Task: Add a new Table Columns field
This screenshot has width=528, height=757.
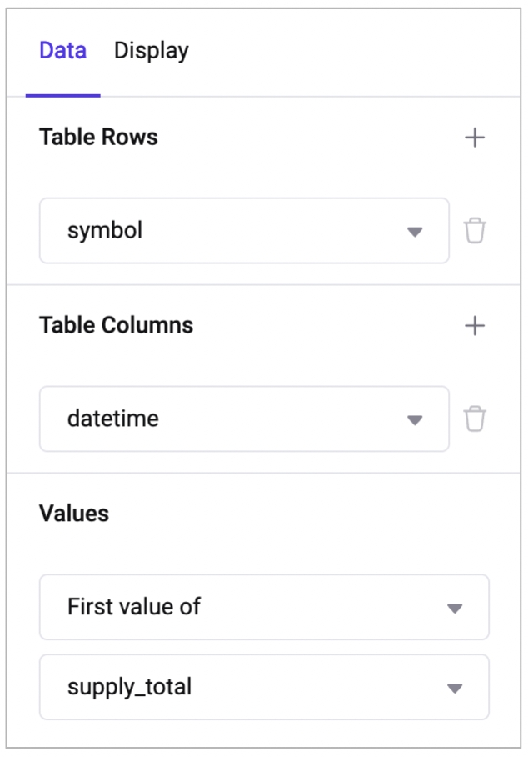Action: (x=475, y=325)
